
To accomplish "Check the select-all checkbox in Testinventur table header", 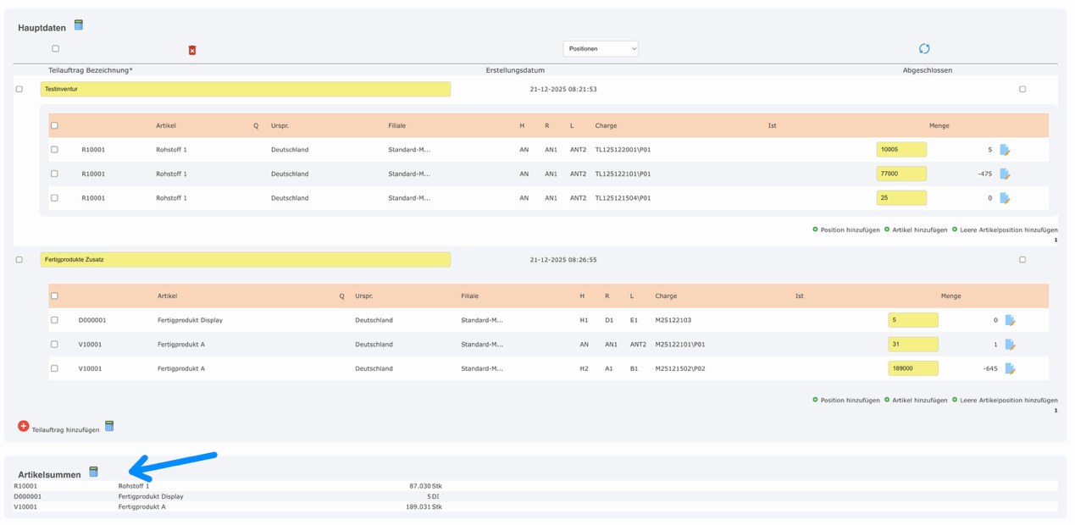I will pyautogui.click(x=54, y=125).
